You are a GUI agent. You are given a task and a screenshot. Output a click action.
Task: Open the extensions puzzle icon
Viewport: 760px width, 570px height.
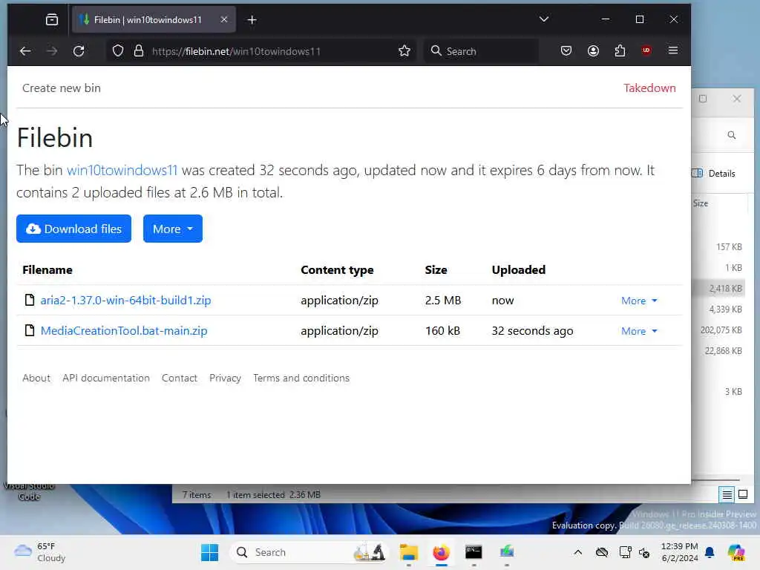click(620, 51)
